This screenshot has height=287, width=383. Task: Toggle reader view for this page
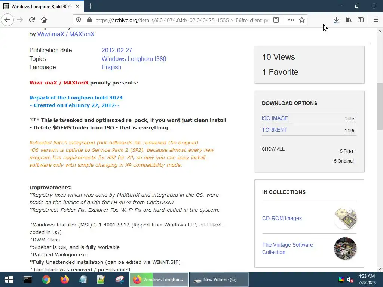[x=276, y=20]
